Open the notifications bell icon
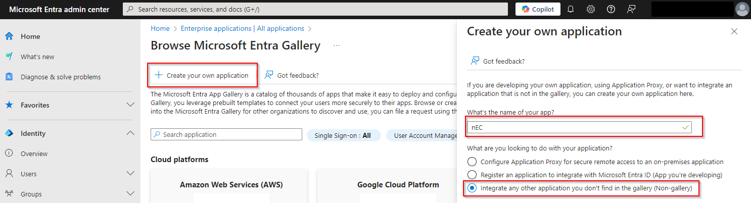The height and width of the screenshot is (203, 751). click(571, 9)
